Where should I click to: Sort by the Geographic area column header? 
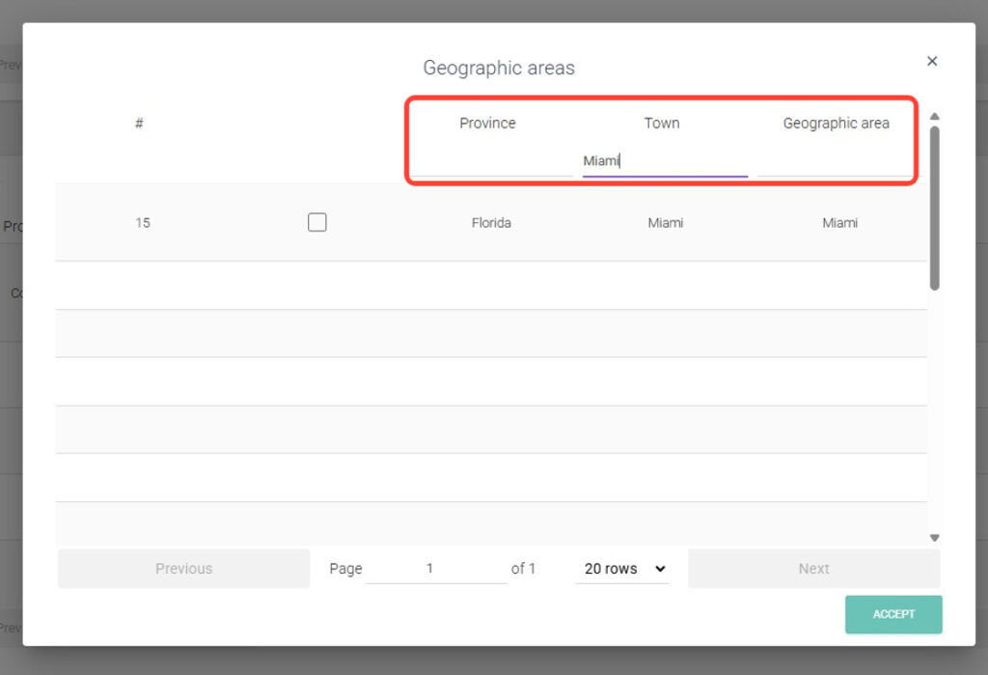click(x=836, y=123)
